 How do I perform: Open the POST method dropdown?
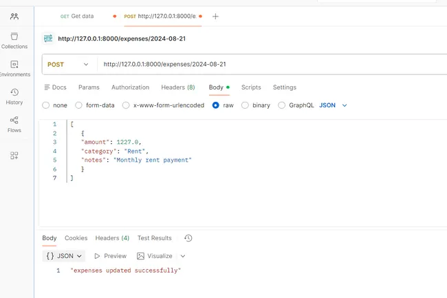(x=67, y=64)
